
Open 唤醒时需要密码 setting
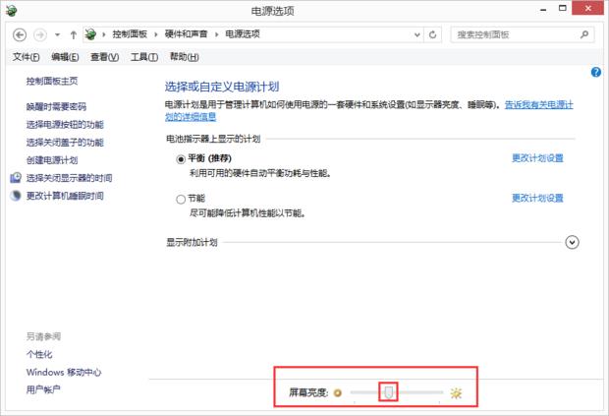(x=56, y=106)
